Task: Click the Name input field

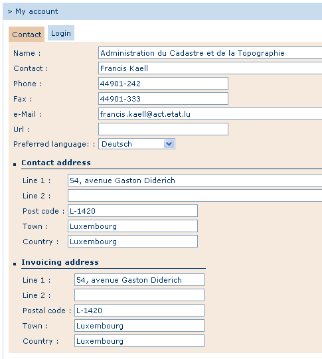Action: 210,53
